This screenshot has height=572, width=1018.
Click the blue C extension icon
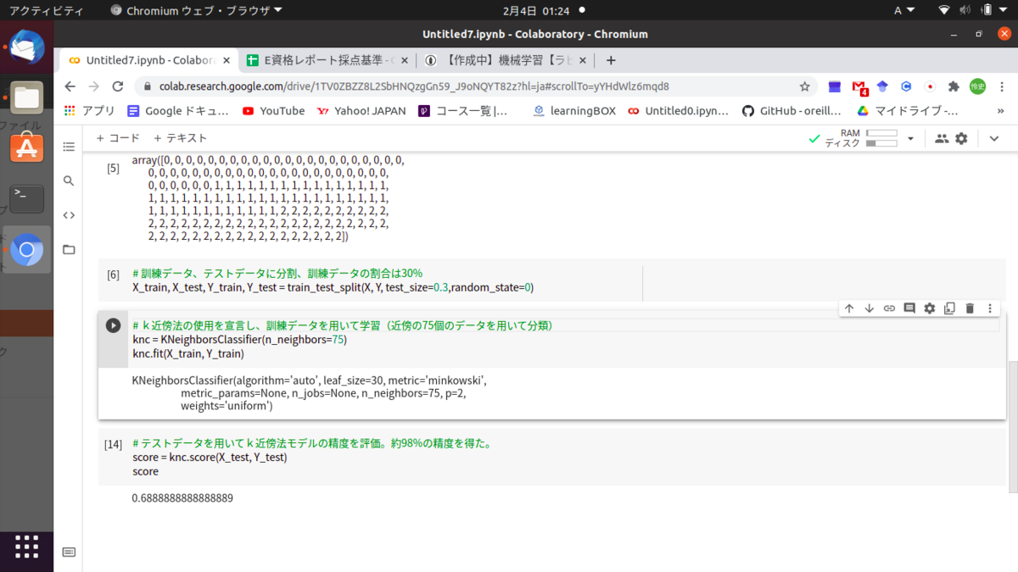point(906,86)
